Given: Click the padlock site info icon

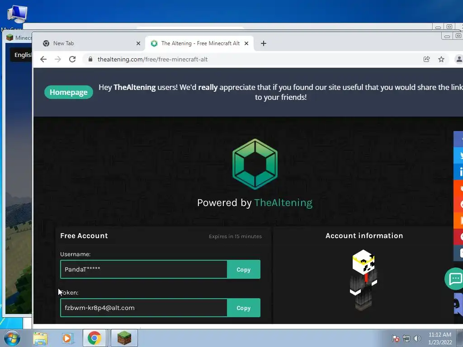Looking at the screenshot, I should tap(90, 59).
